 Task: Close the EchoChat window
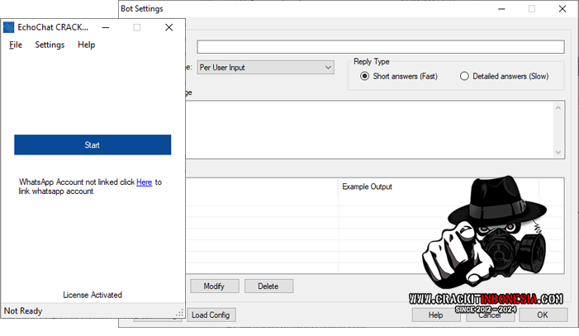168,27
